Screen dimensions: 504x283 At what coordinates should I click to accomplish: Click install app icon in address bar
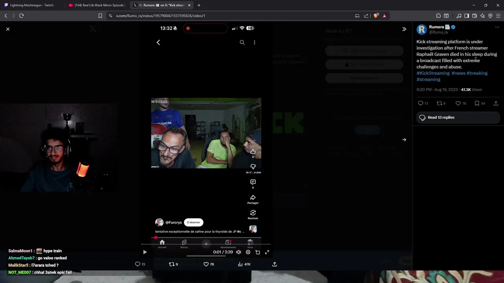point(357,16)
